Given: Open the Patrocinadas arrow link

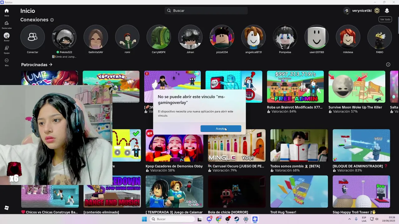Looking at the screenshot, I should pyautogui.click(x=50, y=65).
